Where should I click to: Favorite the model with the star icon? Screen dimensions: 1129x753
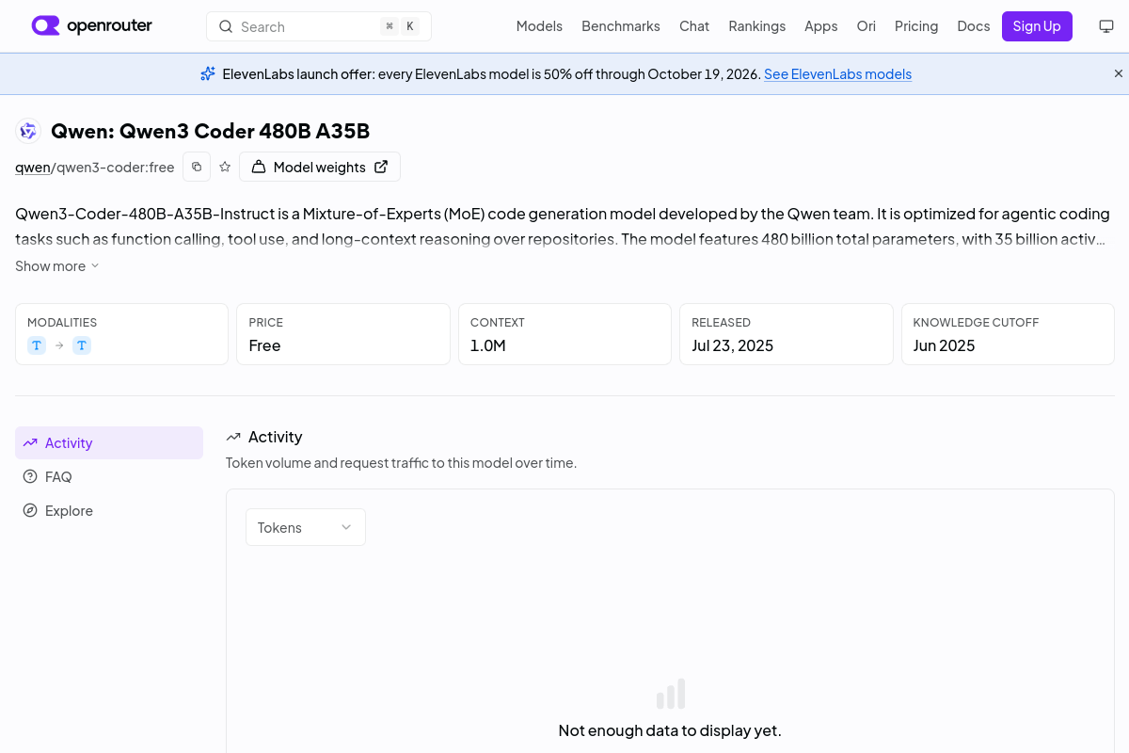click(x=225, y=167)
